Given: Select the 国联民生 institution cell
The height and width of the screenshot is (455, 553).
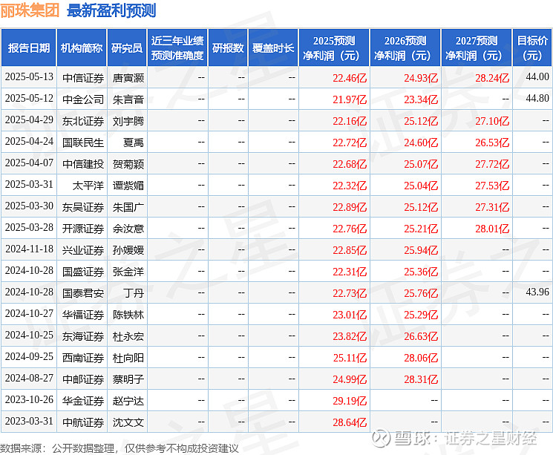Looking at the screenshot, I should 83,143.
